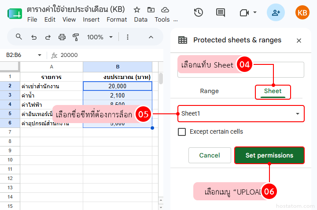Click spreadsheet title to rename

76,9
